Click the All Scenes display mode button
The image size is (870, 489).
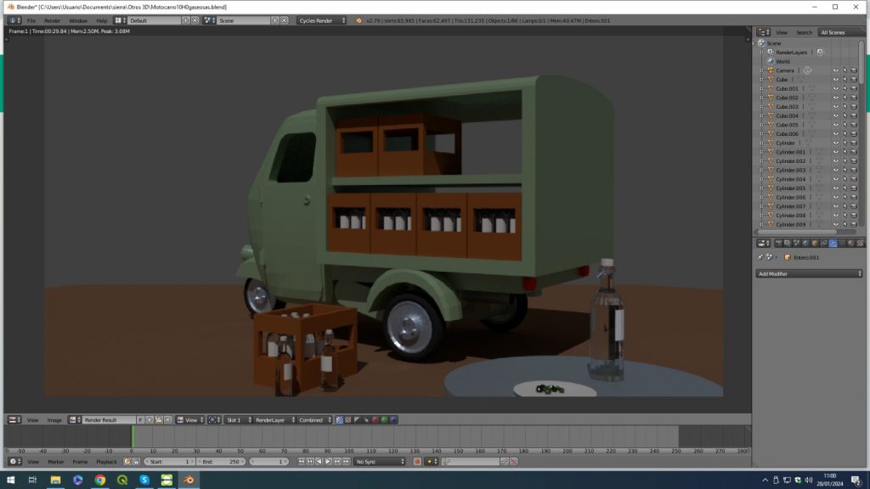(x=832, y=32)
